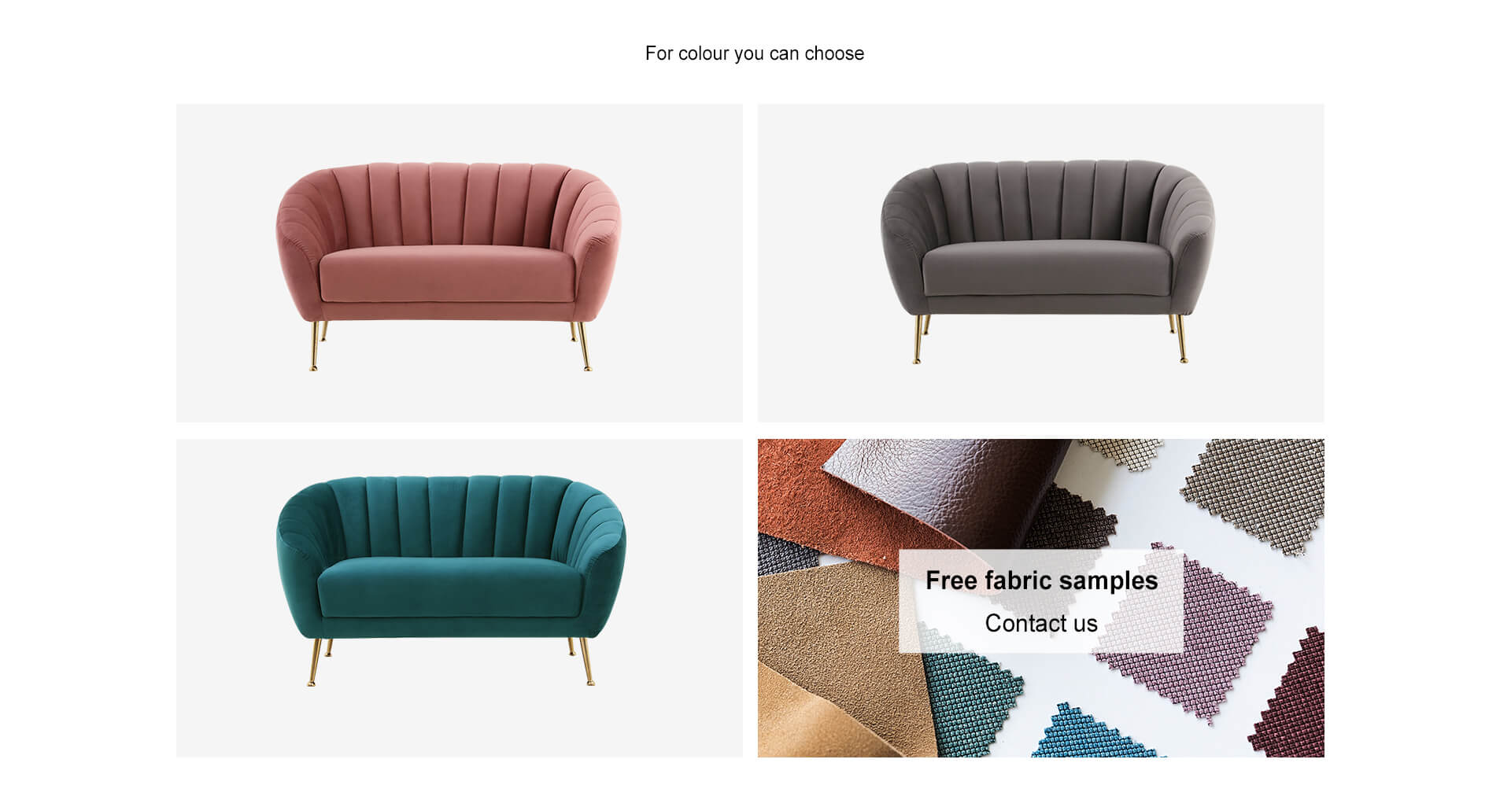The width and height of the screenshot is (1511, 785).
Task: Click the grey sofa's seat cushion
Action: 1047,269
